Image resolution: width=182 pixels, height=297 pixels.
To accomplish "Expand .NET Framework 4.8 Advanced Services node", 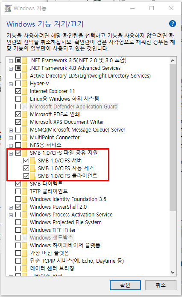I will (11, 69).
